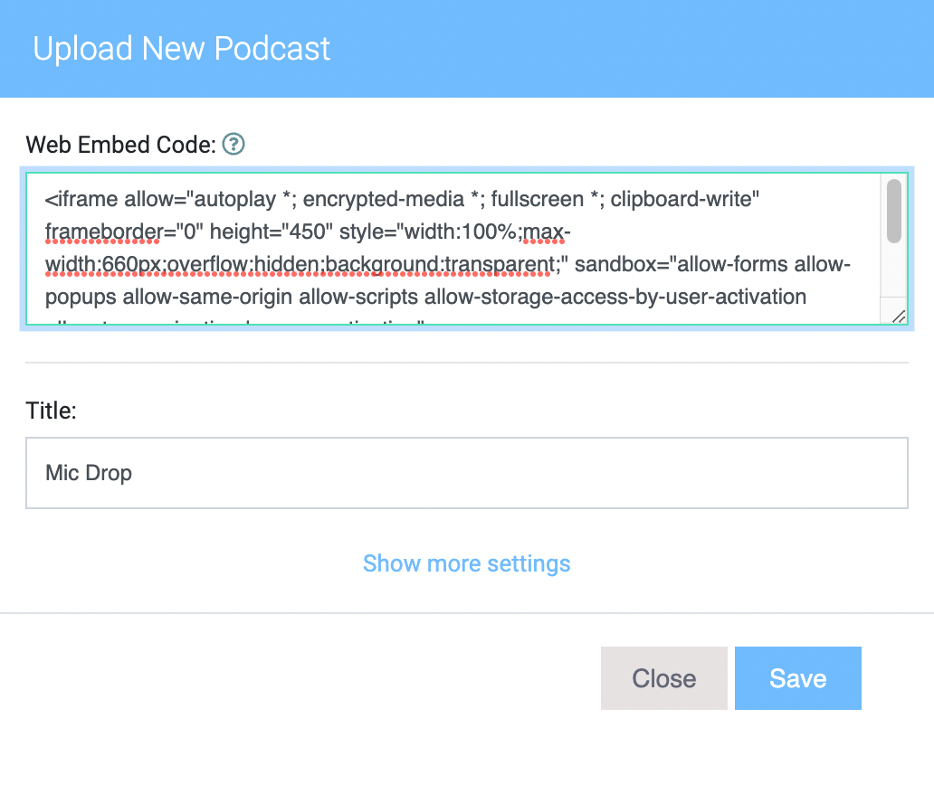This screenshot has width=934, height=794.
Task: Click the scrollbar track below the thumb
Action: (x=893, y=270)
